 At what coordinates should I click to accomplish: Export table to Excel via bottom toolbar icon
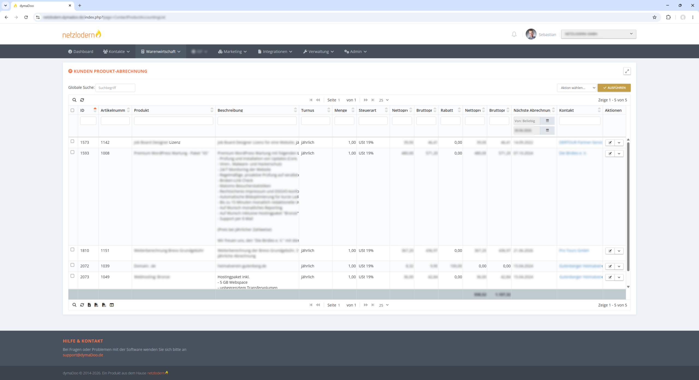(x=89, y=305)
